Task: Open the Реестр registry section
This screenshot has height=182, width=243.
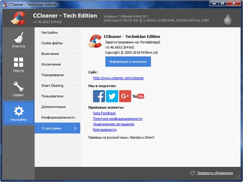Action: 18,65
